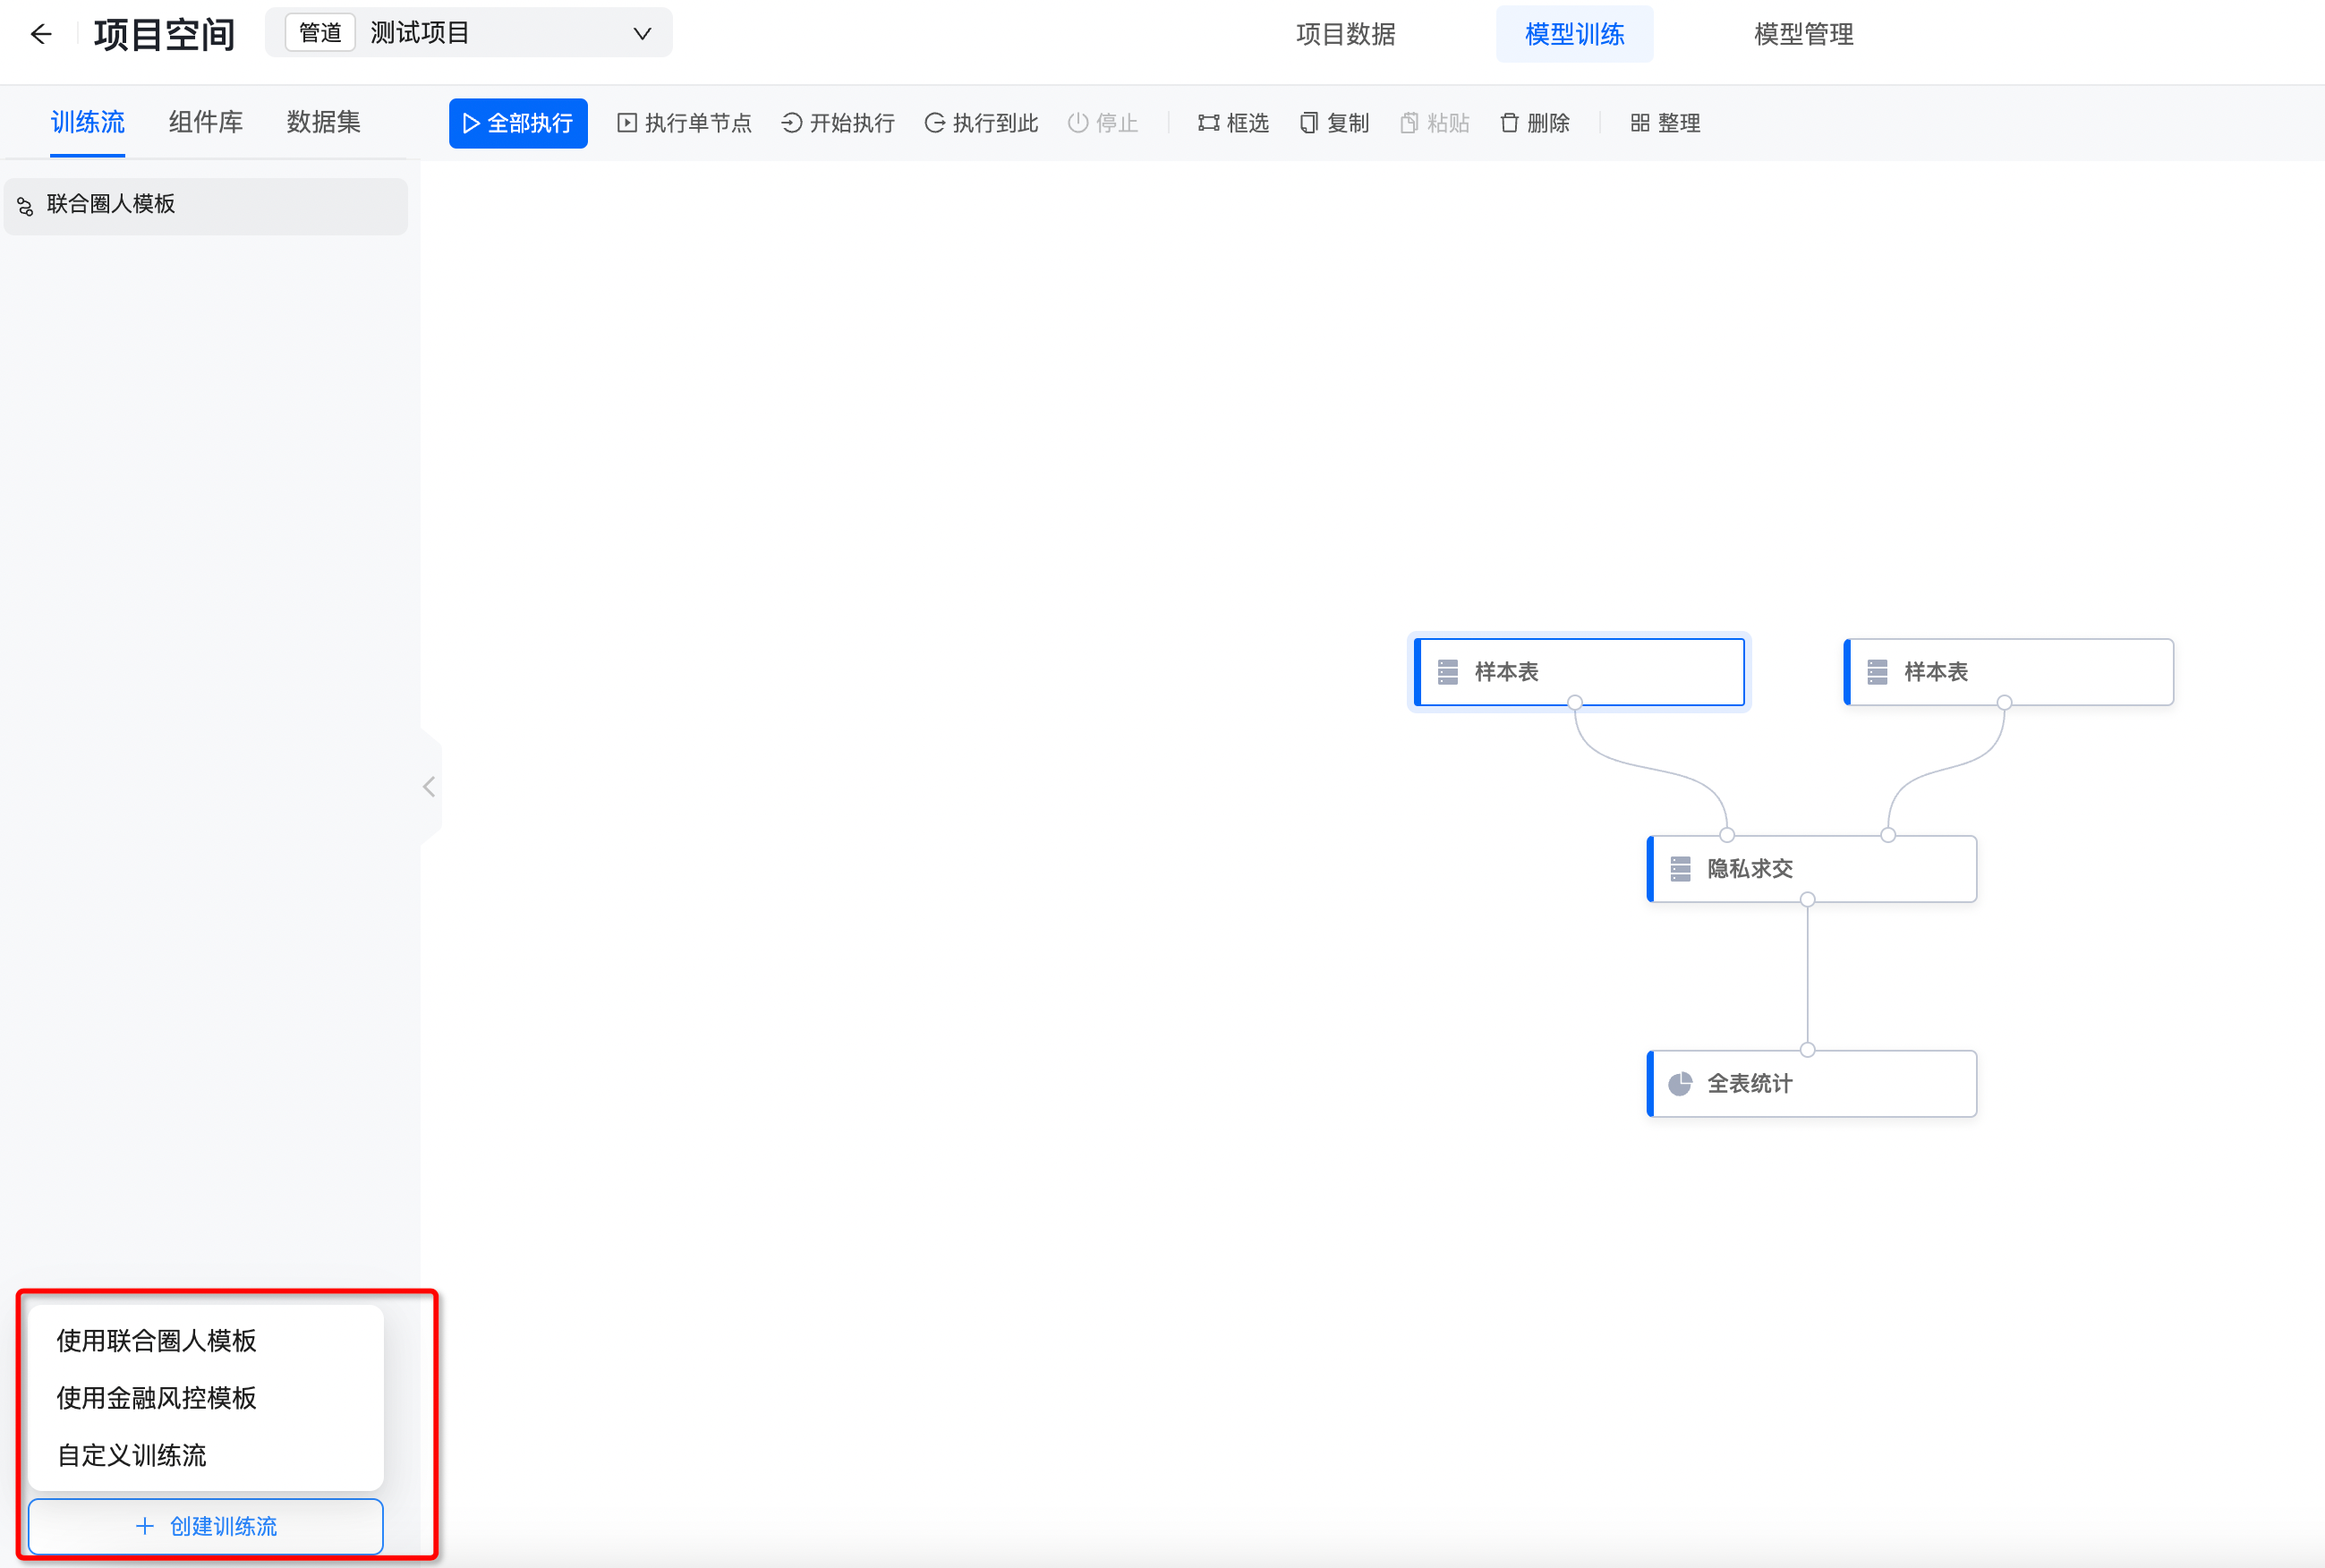Click 开始执行 in the toolbar

click(x=838, y=123)
